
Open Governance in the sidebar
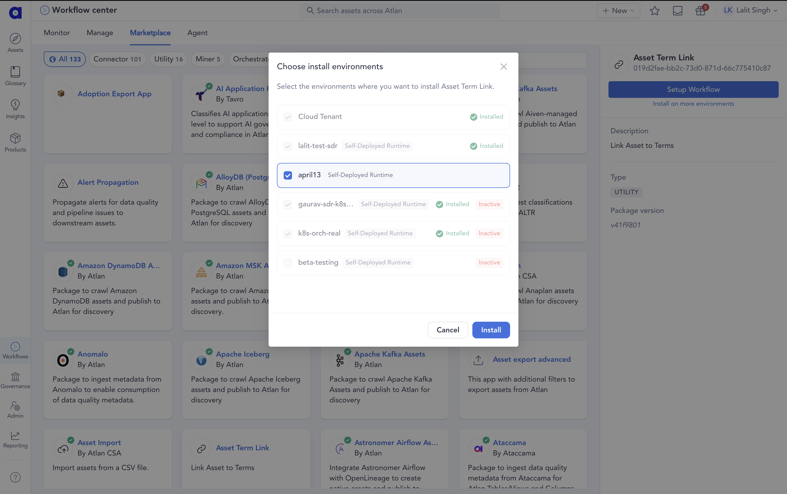point(15,380)
